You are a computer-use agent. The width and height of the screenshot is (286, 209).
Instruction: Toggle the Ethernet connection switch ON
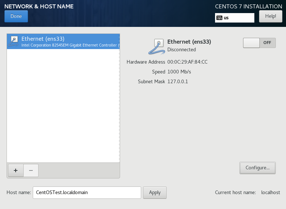tap(259, 43)
